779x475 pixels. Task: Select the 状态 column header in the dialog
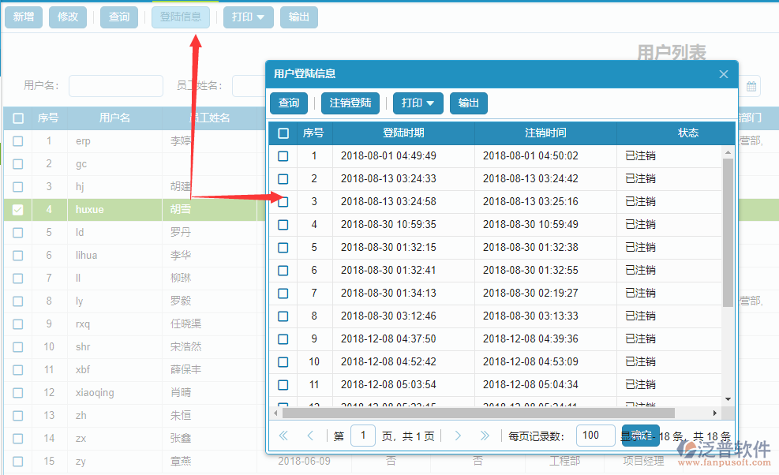(688, 133)
